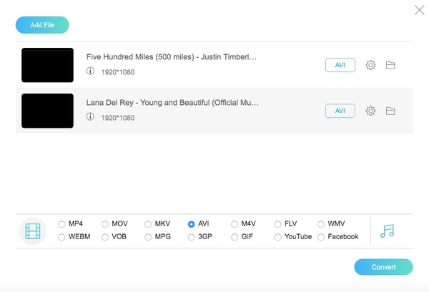This screenshot has height=292, width=429.
Task: Open output folder for Lana Del Rey video
Action: tap(390, 111)
